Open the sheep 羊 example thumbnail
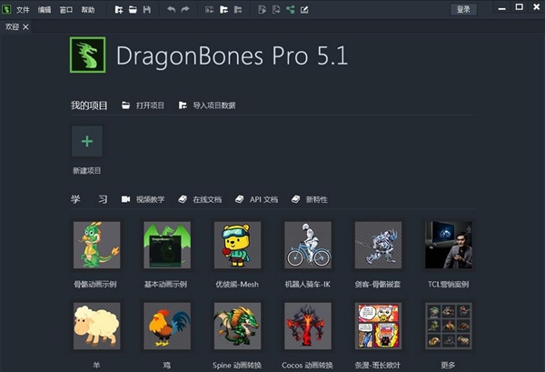 click(97, 326)
